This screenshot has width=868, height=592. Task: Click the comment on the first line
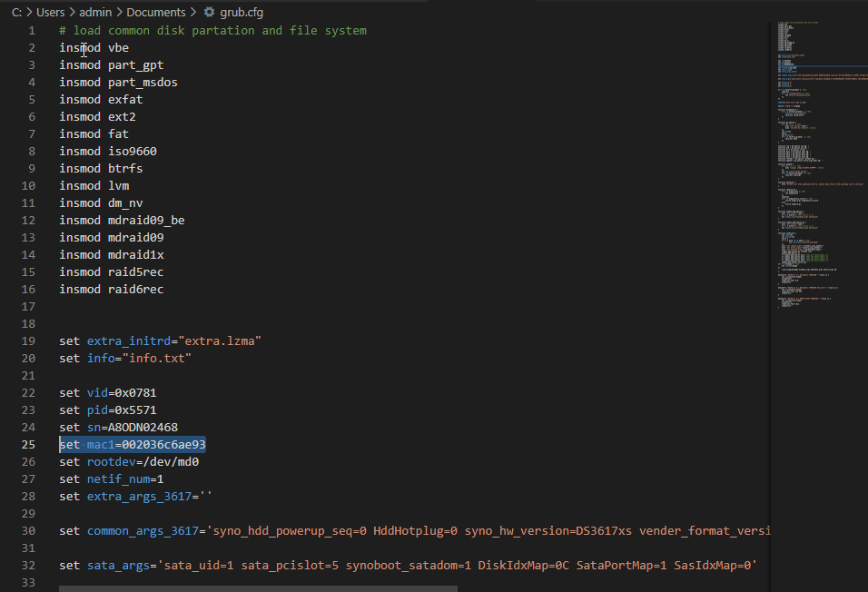(213, 31)
